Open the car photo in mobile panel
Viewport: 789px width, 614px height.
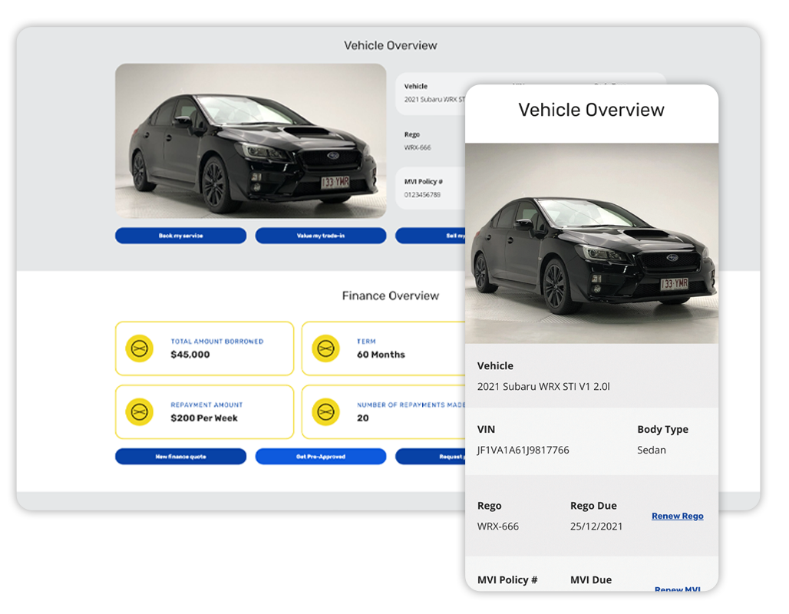(592, 243)
